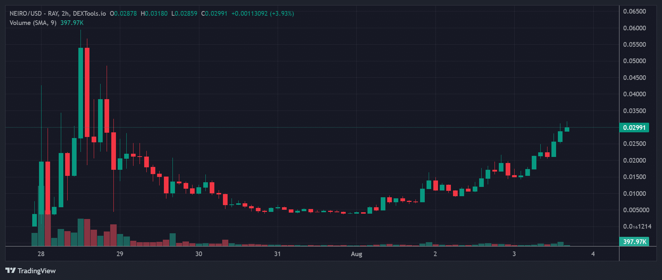Click the 0.05500 price axis label
The height and width of the screenshot is (280, 662).
coord(634,45)
